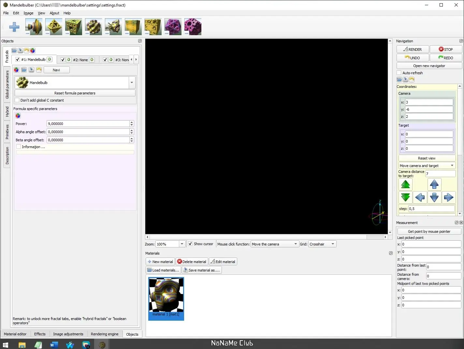Click Load materials button
This screenshot has width=464, height=349.
coord(163,270)
